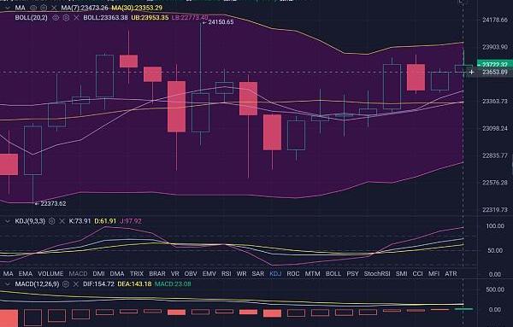Open settings gear for KDJ(9,3,3)
Image resolution: width=513 pixels, height=327 pixels.
(x=51, y=221)
